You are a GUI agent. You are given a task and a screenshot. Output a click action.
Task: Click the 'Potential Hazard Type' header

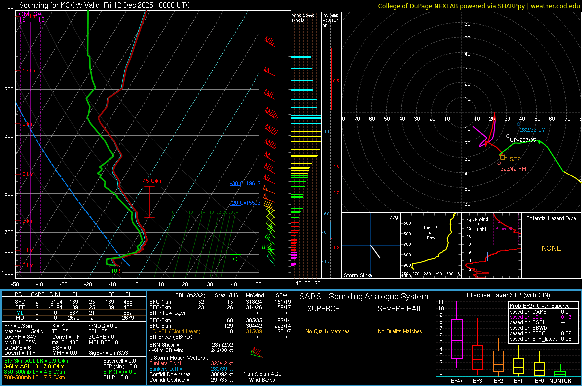551,218
